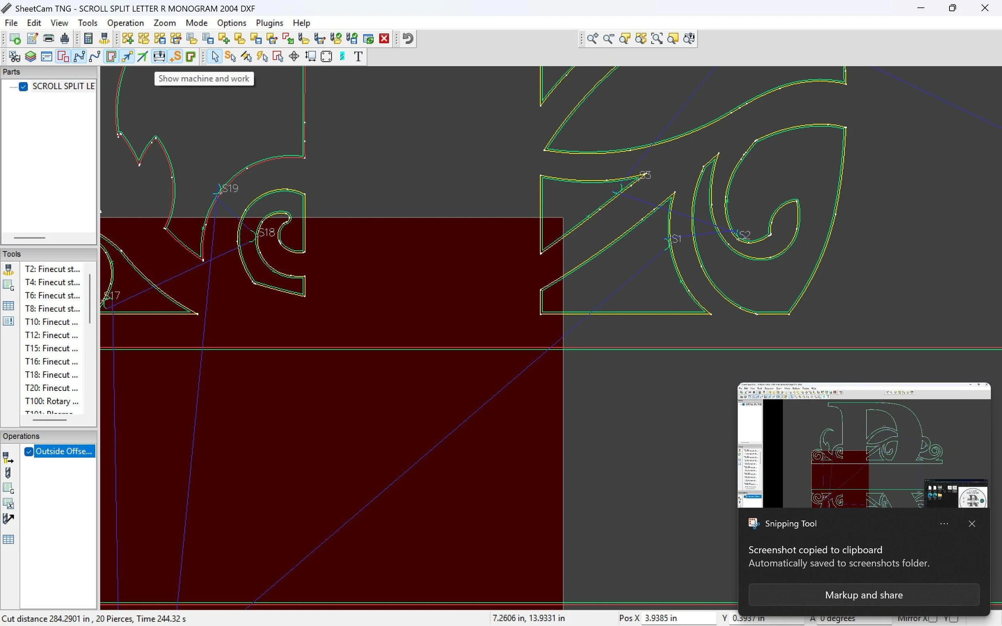Click the Tools list vertical scrollbar
This screenshot has height=626, width=1002.
pyautogui.click(x=90, y=298)
